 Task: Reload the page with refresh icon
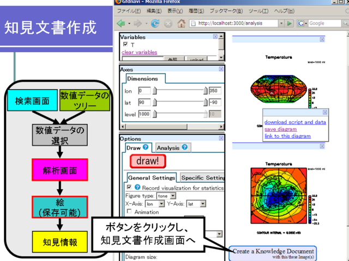click(155, 23)
